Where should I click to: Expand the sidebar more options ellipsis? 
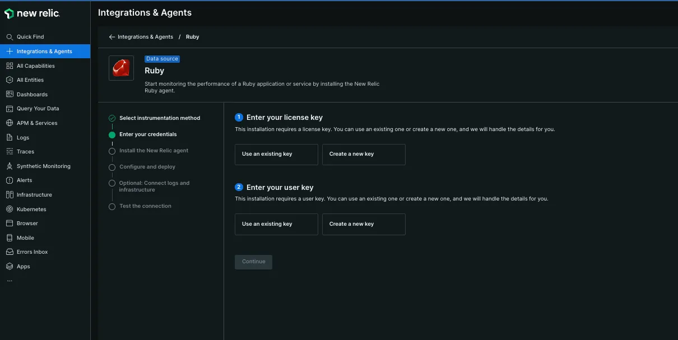[x=10, y=281]
